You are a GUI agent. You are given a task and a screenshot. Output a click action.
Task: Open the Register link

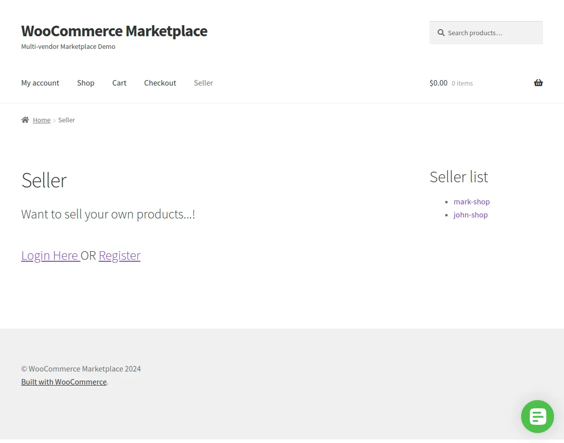tap(119, 256)
